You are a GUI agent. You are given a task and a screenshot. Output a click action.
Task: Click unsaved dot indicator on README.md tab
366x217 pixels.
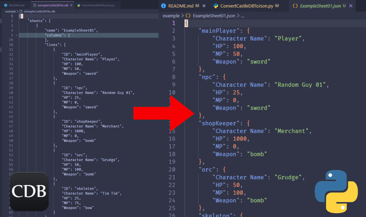[204, 6]
